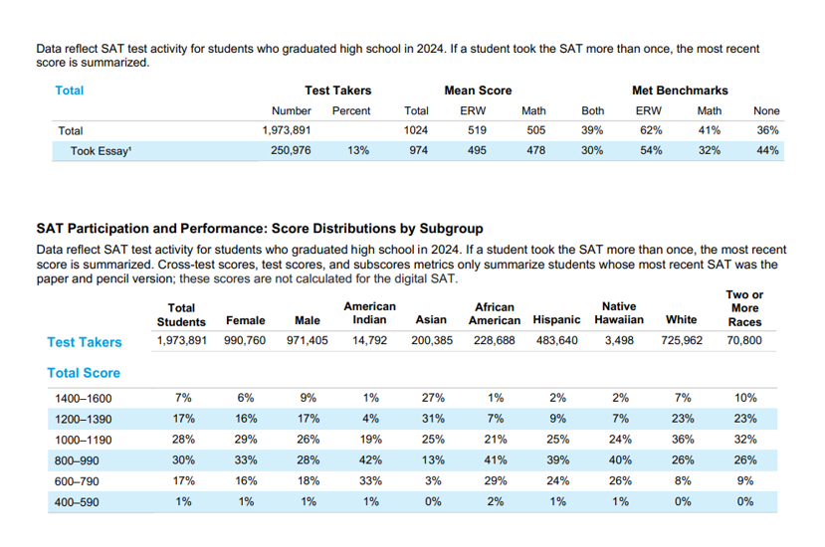Click the American Indian 42% in 800–990 row
Screen dimensions: 825x547
[370, 460]
